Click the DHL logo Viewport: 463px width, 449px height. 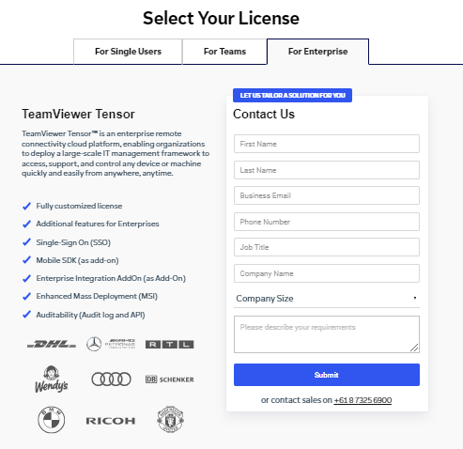[x=52, y=345]
